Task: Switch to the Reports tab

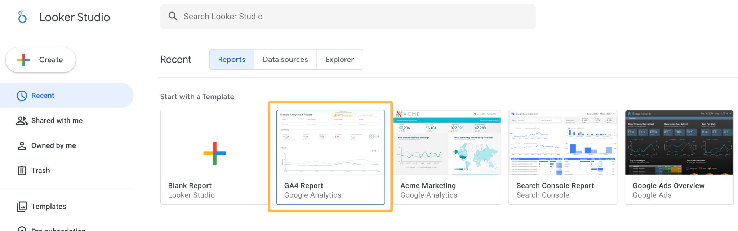Action: point(232,59)
